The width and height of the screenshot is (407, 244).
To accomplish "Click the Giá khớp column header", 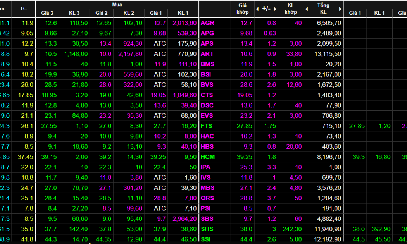I will (x=242, y=9).
